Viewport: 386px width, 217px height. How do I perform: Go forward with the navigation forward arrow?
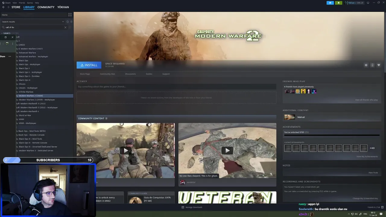[x=8, y=7]
